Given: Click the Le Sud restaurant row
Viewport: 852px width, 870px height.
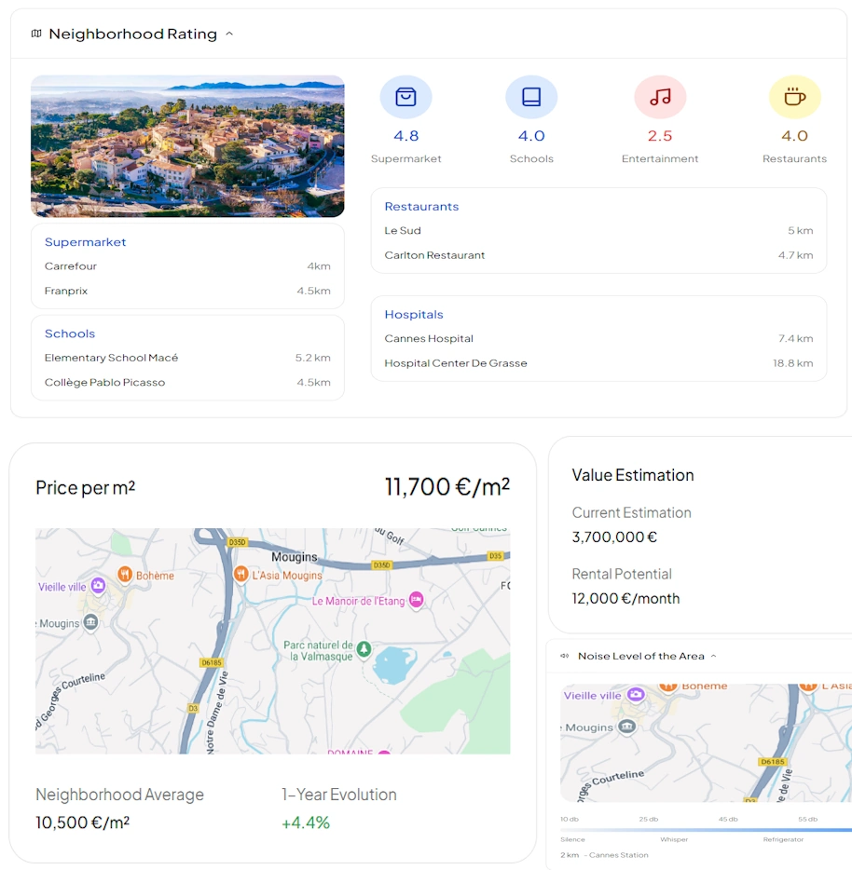Looking at the screenshot, I should (x=598, y=230).
